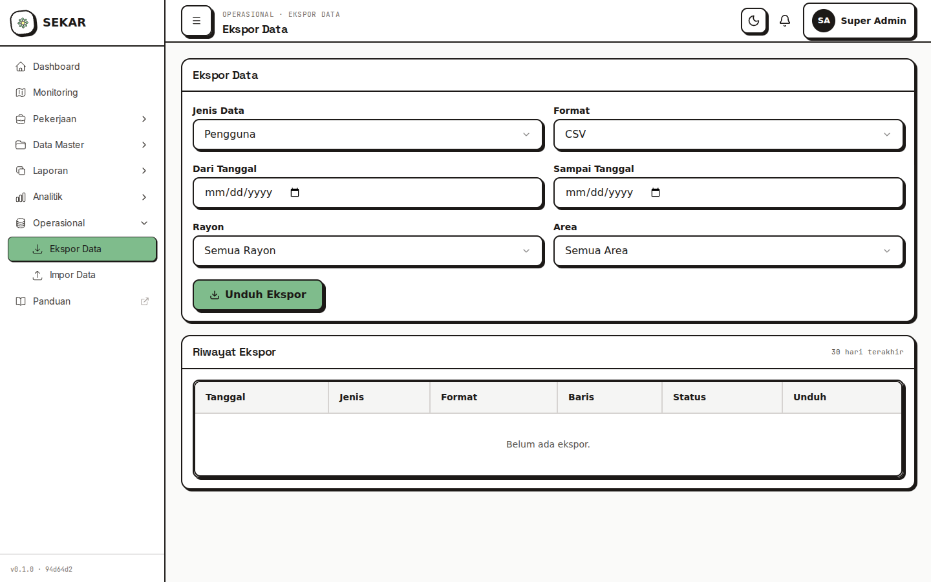Open the Semua Area dropdown

pyautogui.click(x=729, y=251)
